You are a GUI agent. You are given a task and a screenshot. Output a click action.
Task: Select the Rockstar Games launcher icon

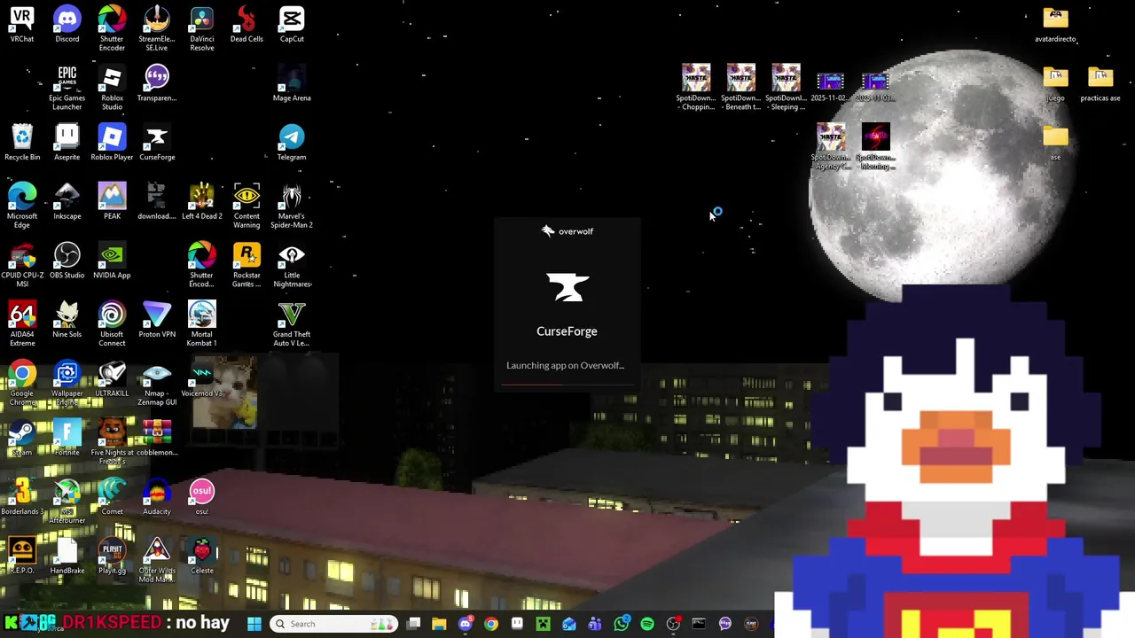pyautogui.click(x=247, y=265)
